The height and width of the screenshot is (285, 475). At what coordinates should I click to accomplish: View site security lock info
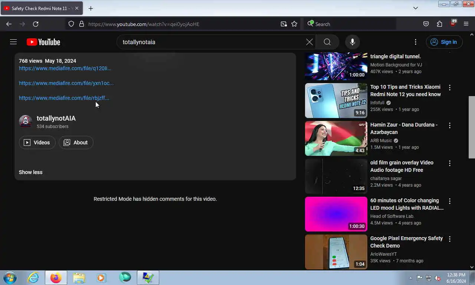click(82, 24)
